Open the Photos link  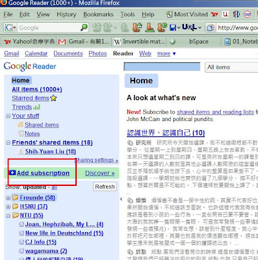tap(97, 53)
